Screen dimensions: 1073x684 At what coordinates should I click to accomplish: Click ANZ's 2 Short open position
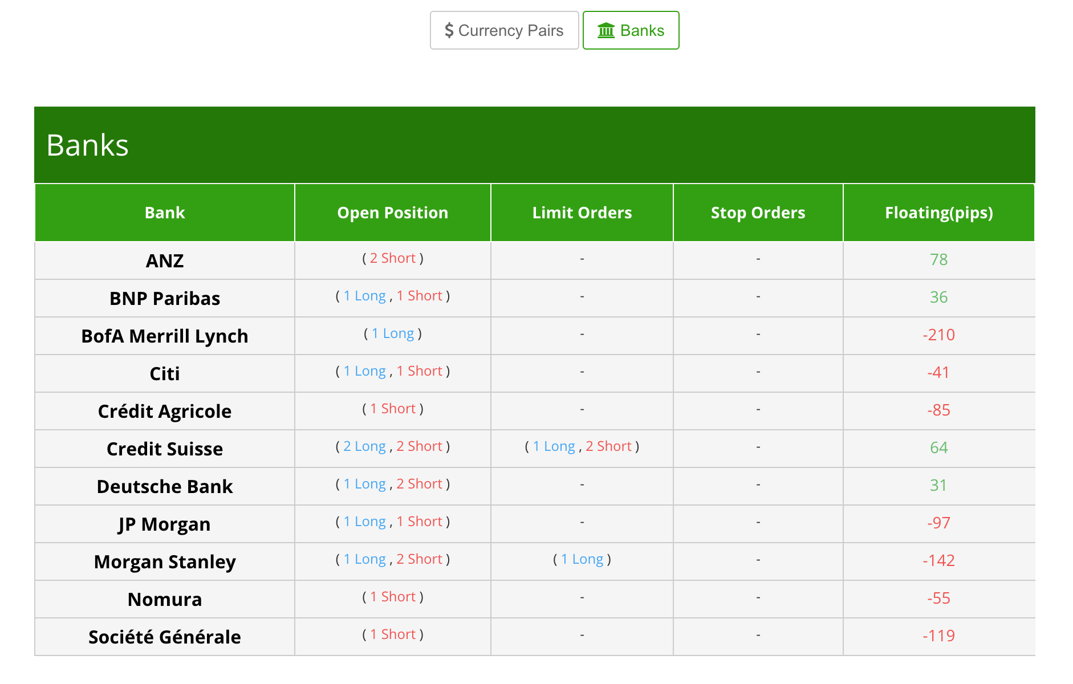[393, 258]
